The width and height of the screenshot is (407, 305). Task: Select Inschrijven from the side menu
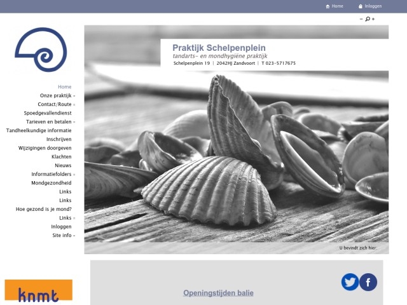pos(59,139)
